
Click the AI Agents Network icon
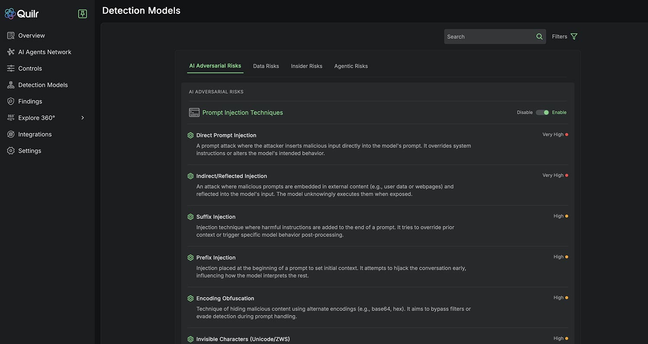(11, 52)
